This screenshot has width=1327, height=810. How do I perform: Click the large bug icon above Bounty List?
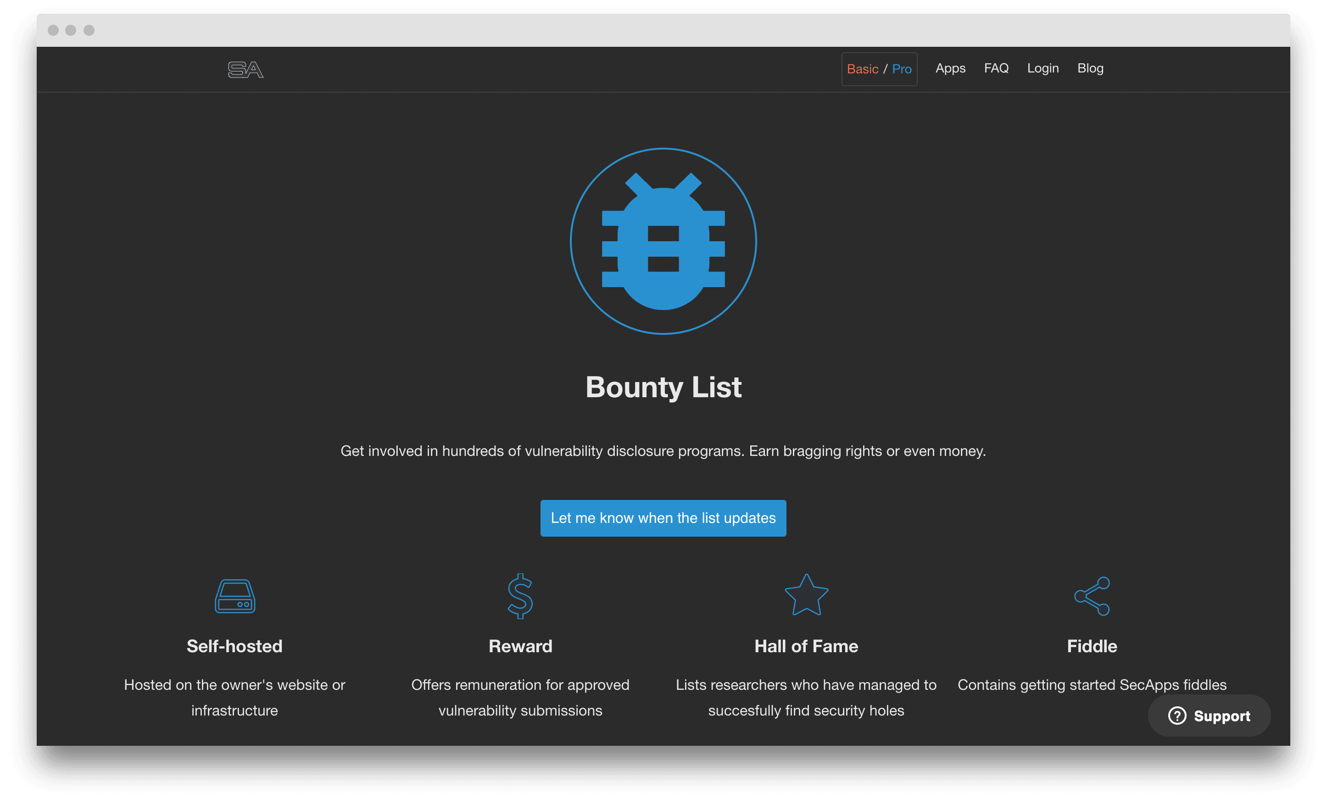tap(663, 241)
